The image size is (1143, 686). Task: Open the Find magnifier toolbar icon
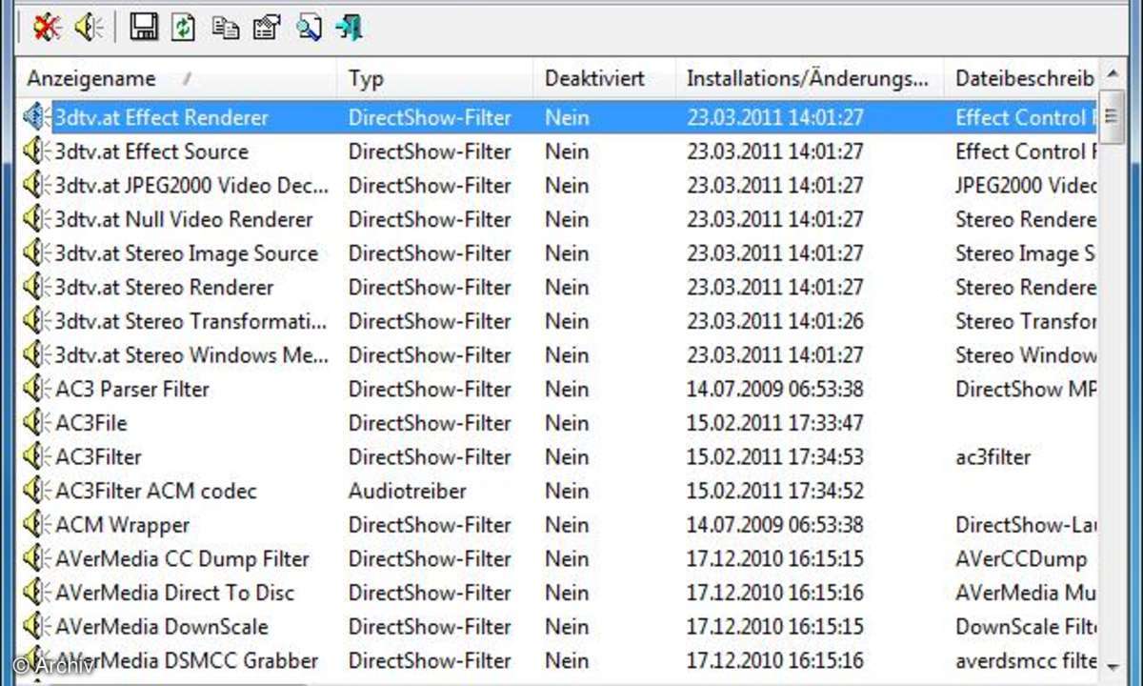(308, 28)
